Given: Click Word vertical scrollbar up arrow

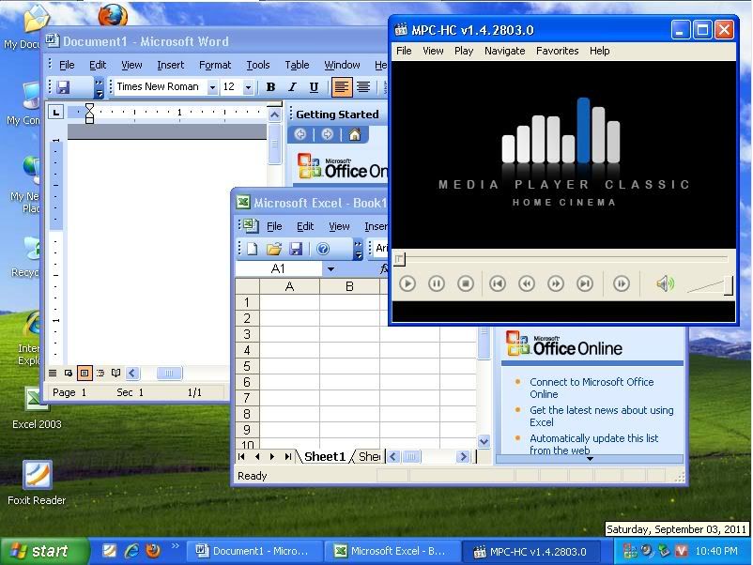Looking at the screenshot, I should point(274,115).
